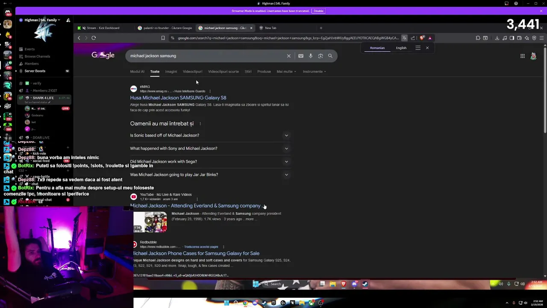This screenshot has height=308, width=547.
Task: Open 'Michael Jackson Phone Cases for Samsung Galaxy' link
Action: pyautogui.click(x=196, y=253)
